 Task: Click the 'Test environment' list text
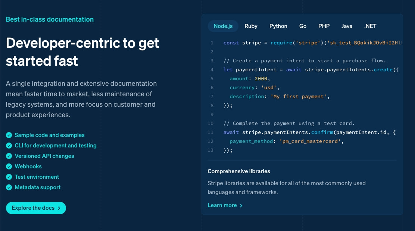(x=37, y=177)
